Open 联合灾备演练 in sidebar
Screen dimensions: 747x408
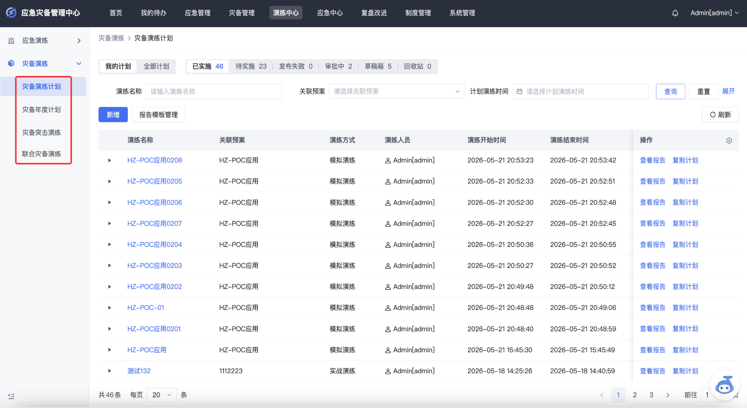[42, 154]
